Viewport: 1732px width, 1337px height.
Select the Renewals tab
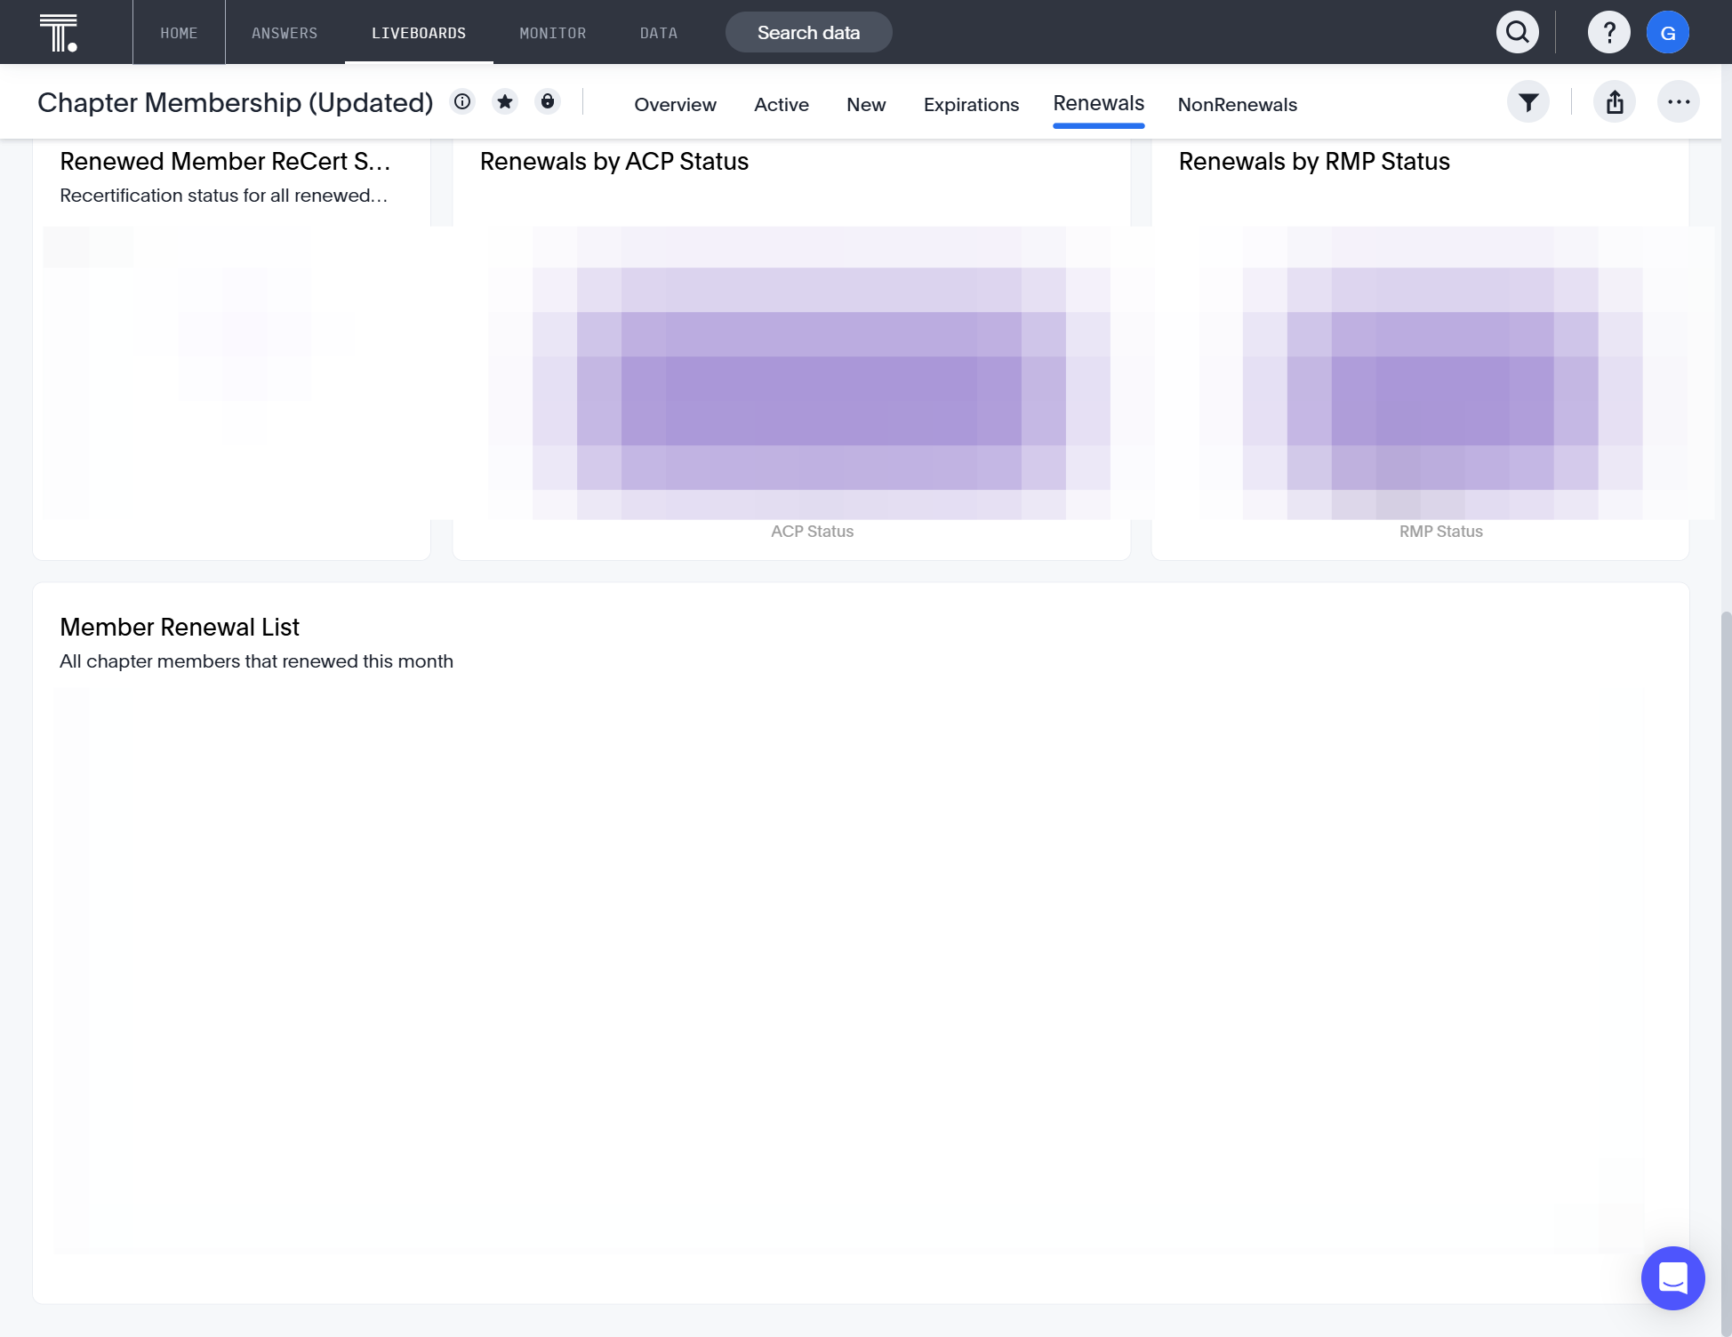coord(1099,104)
